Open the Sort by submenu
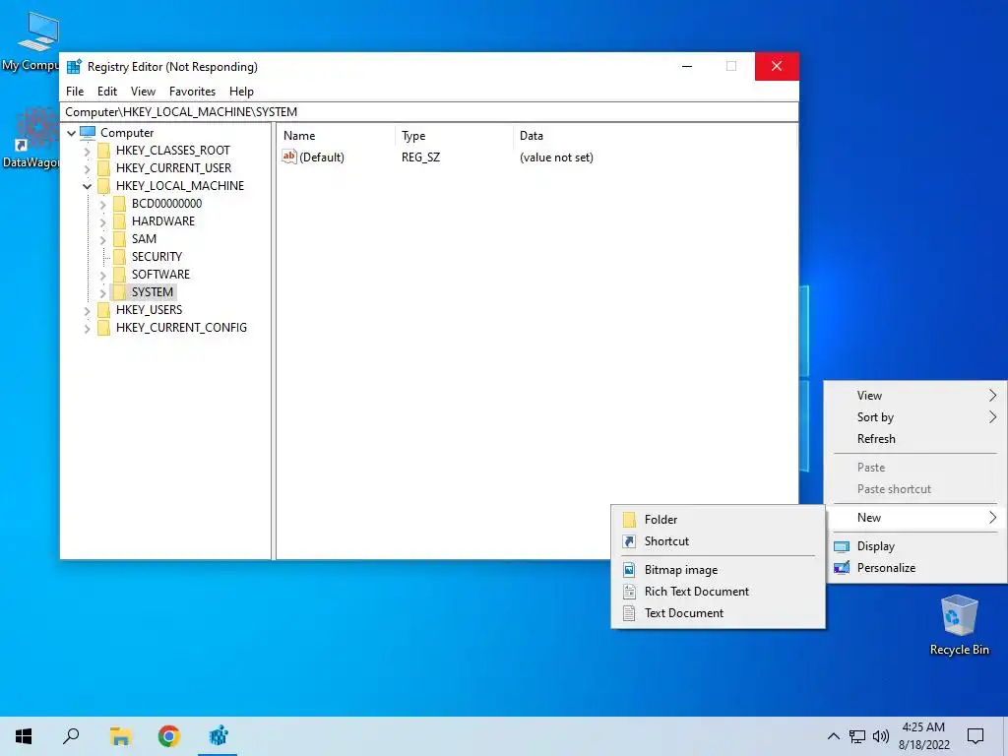Screen dimensions: 1008x756 (x=916, y=417)
